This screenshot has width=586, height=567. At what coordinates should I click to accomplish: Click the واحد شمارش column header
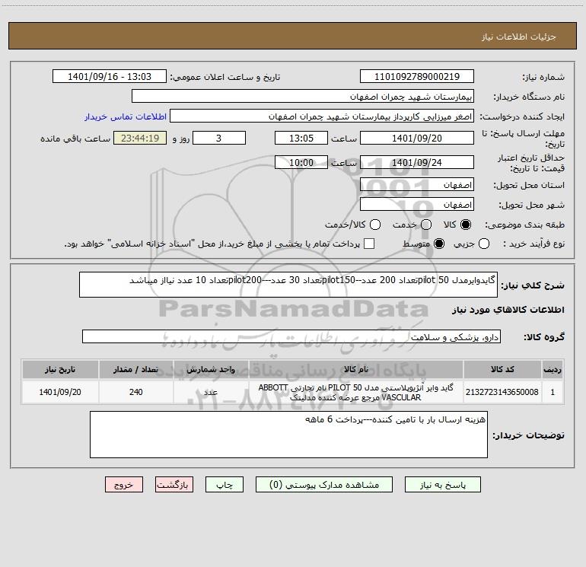point(211,369)
